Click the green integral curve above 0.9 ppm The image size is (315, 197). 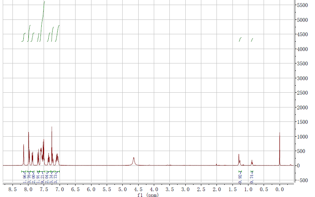click(252, 40)
